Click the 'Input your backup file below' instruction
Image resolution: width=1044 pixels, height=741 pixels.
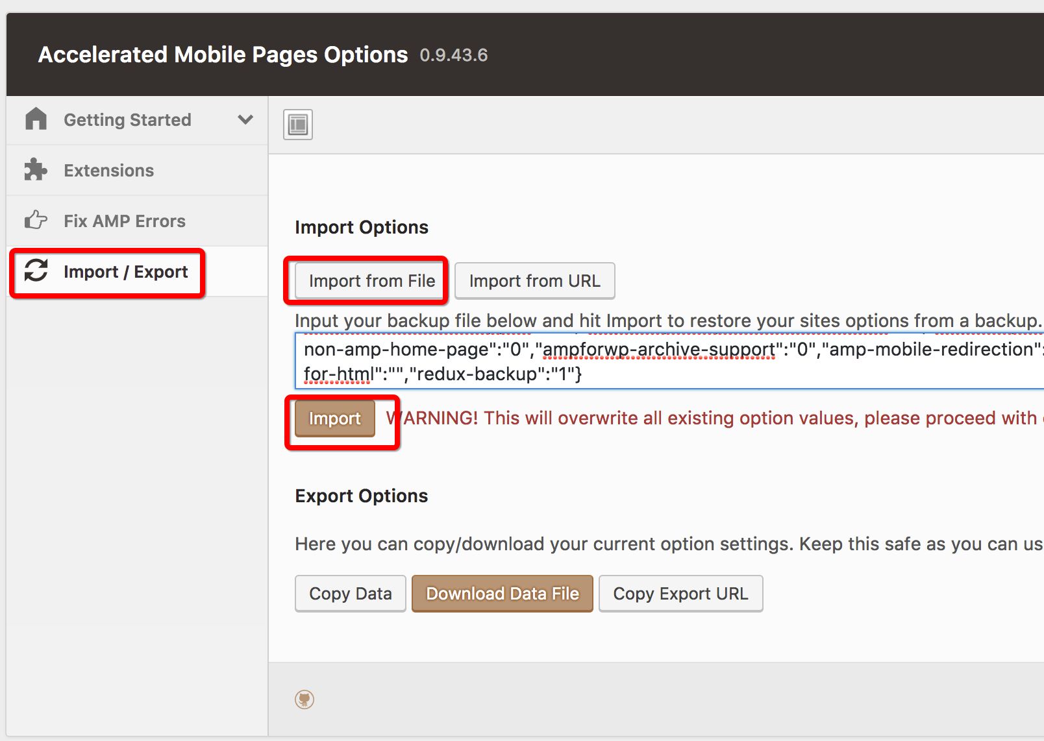tap(668, 321)
